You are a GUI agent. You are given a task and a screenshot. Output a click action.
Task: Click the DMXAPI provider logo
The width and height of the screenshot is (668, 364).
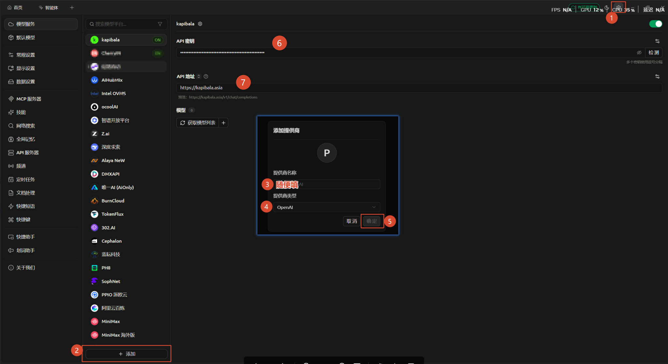pyautogui.click(x=94, y=174)
